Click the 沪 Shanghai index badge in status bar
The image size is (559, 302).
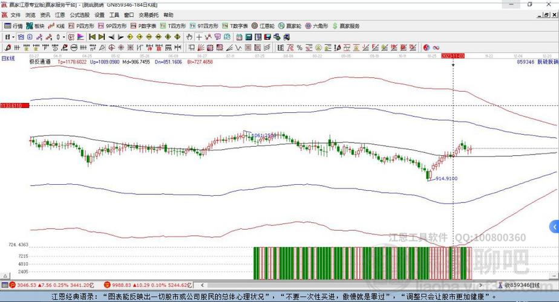(x=13, y=285)
